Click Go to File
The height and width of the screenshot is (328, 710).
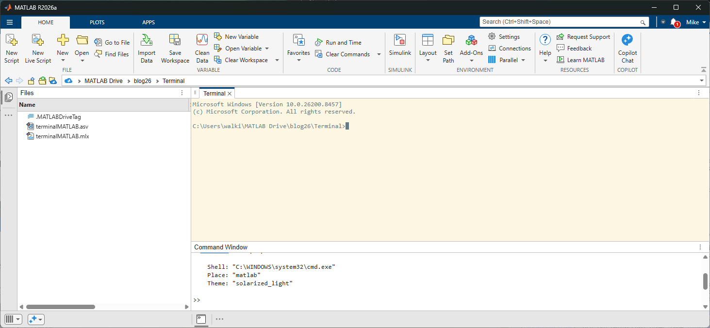tap(112, 43)
